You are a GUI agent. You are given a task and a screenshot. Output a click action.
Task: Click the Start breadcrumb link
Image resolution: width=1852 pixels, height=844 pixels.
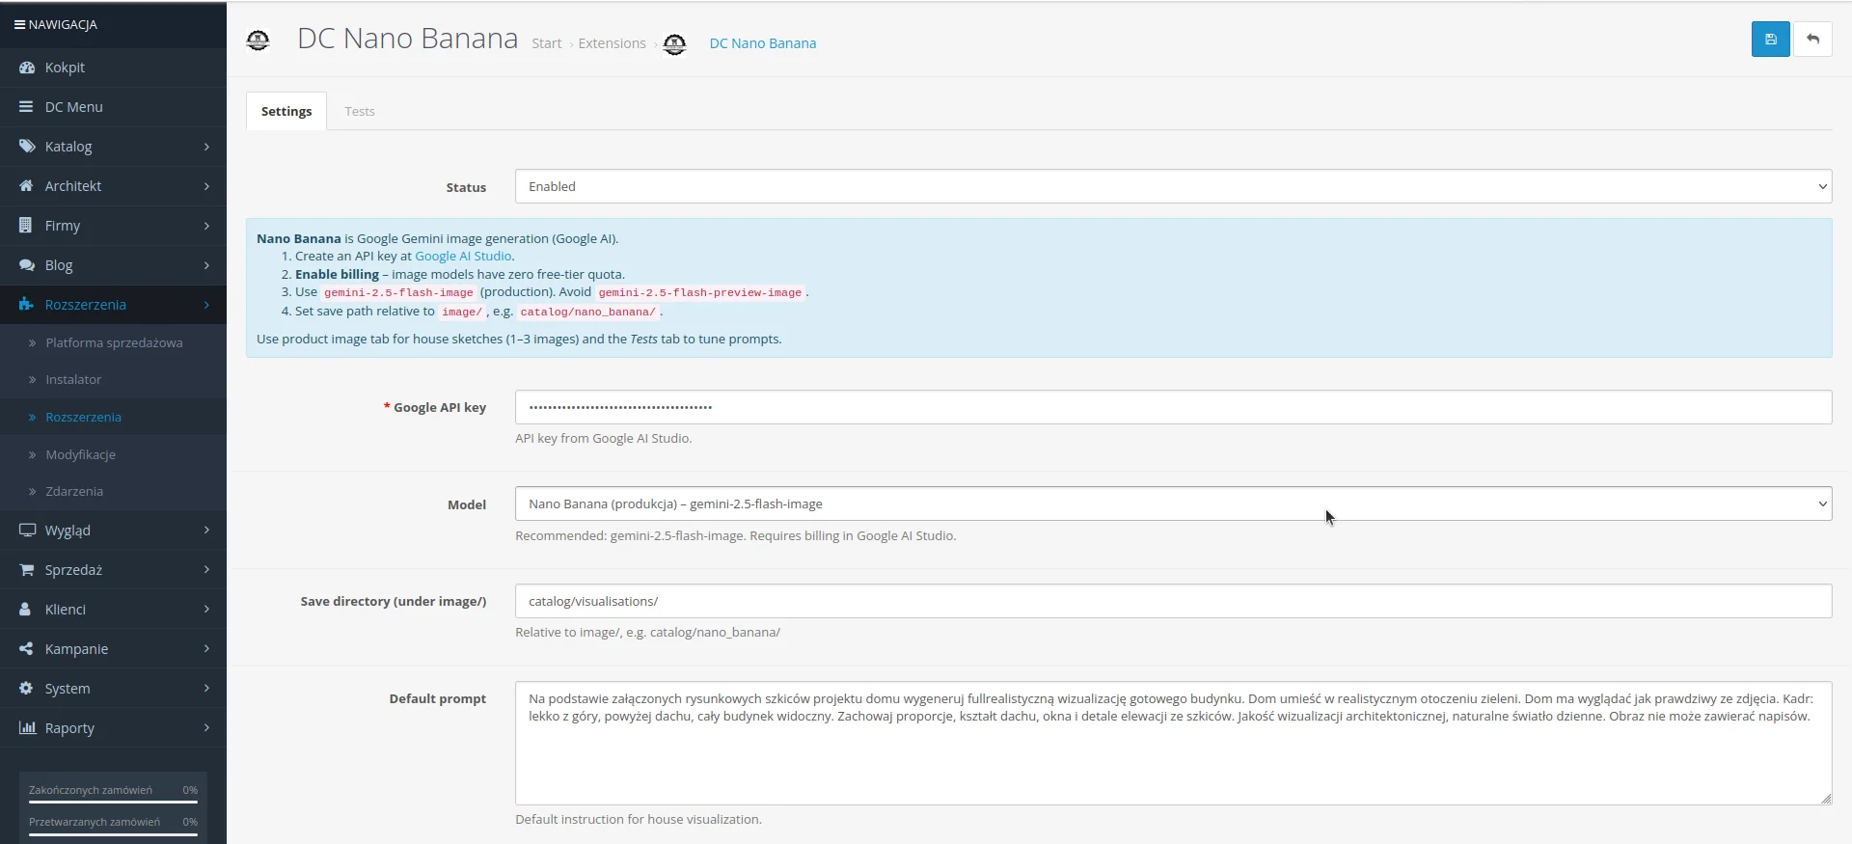(x=546, y=43)
